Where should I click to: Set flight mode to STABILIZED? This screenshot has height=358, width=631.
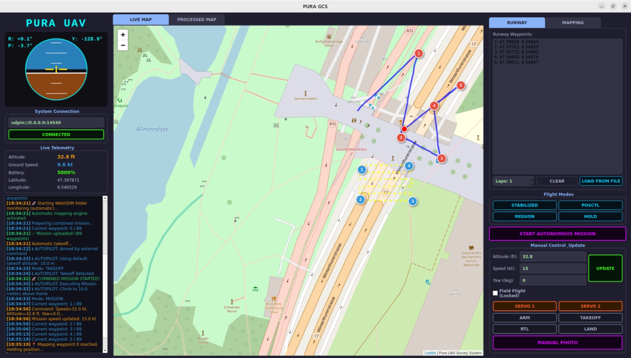click(x=525, y=205)
